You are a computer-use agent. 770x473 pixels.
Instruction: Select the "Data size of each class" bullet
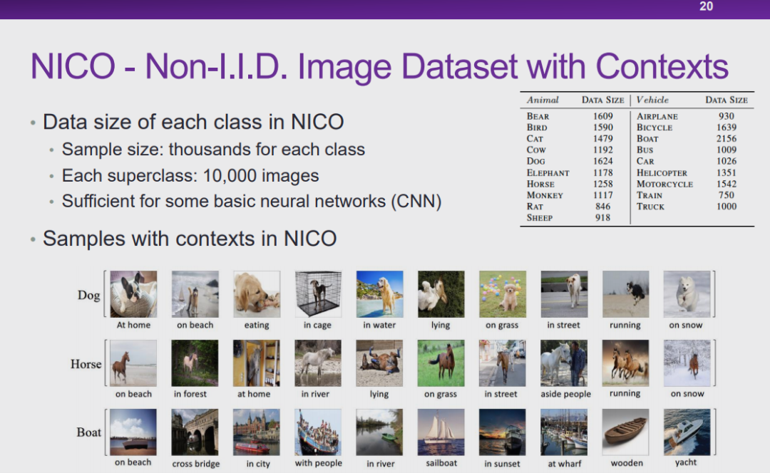pyautogui.click(x=193, y=122)
